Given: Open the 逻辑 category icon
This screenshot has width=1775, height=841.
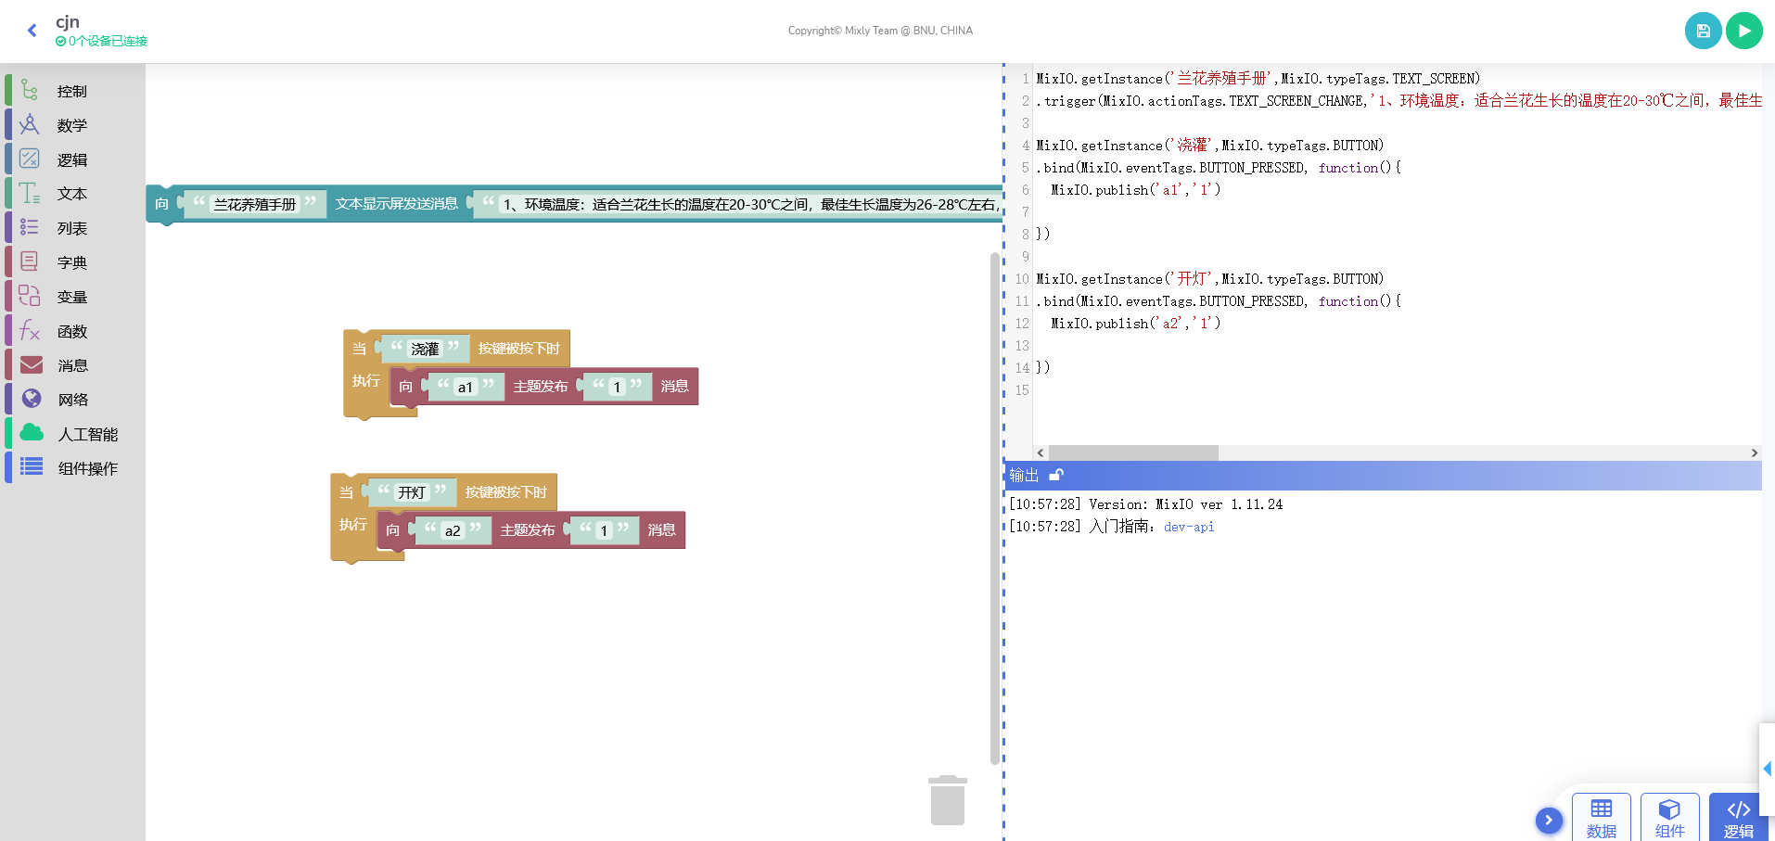Looking at the screenshot, I should pyautogui.click(x=30, y=159).
